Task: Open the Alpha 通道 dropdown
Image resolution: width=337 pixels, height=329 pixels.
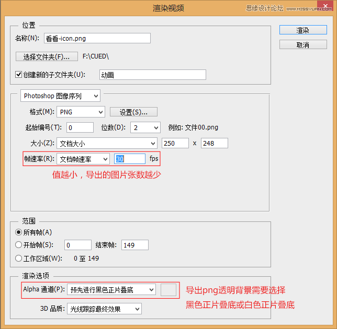Action: pos(111,290)
